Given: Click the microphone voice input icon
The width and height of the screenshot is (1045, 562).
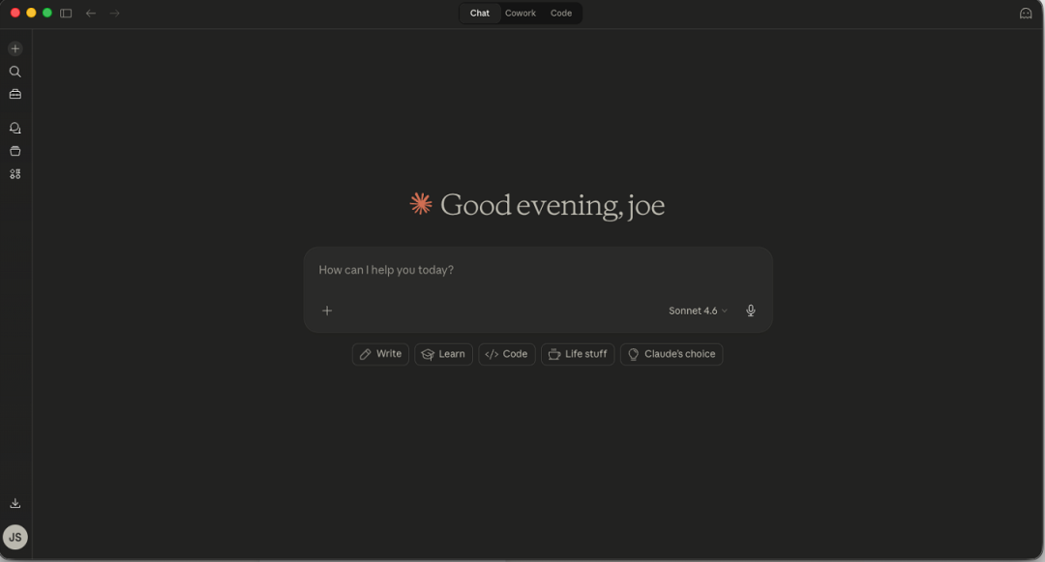Looking at the screenshot, I should click(x=751, y=311).
